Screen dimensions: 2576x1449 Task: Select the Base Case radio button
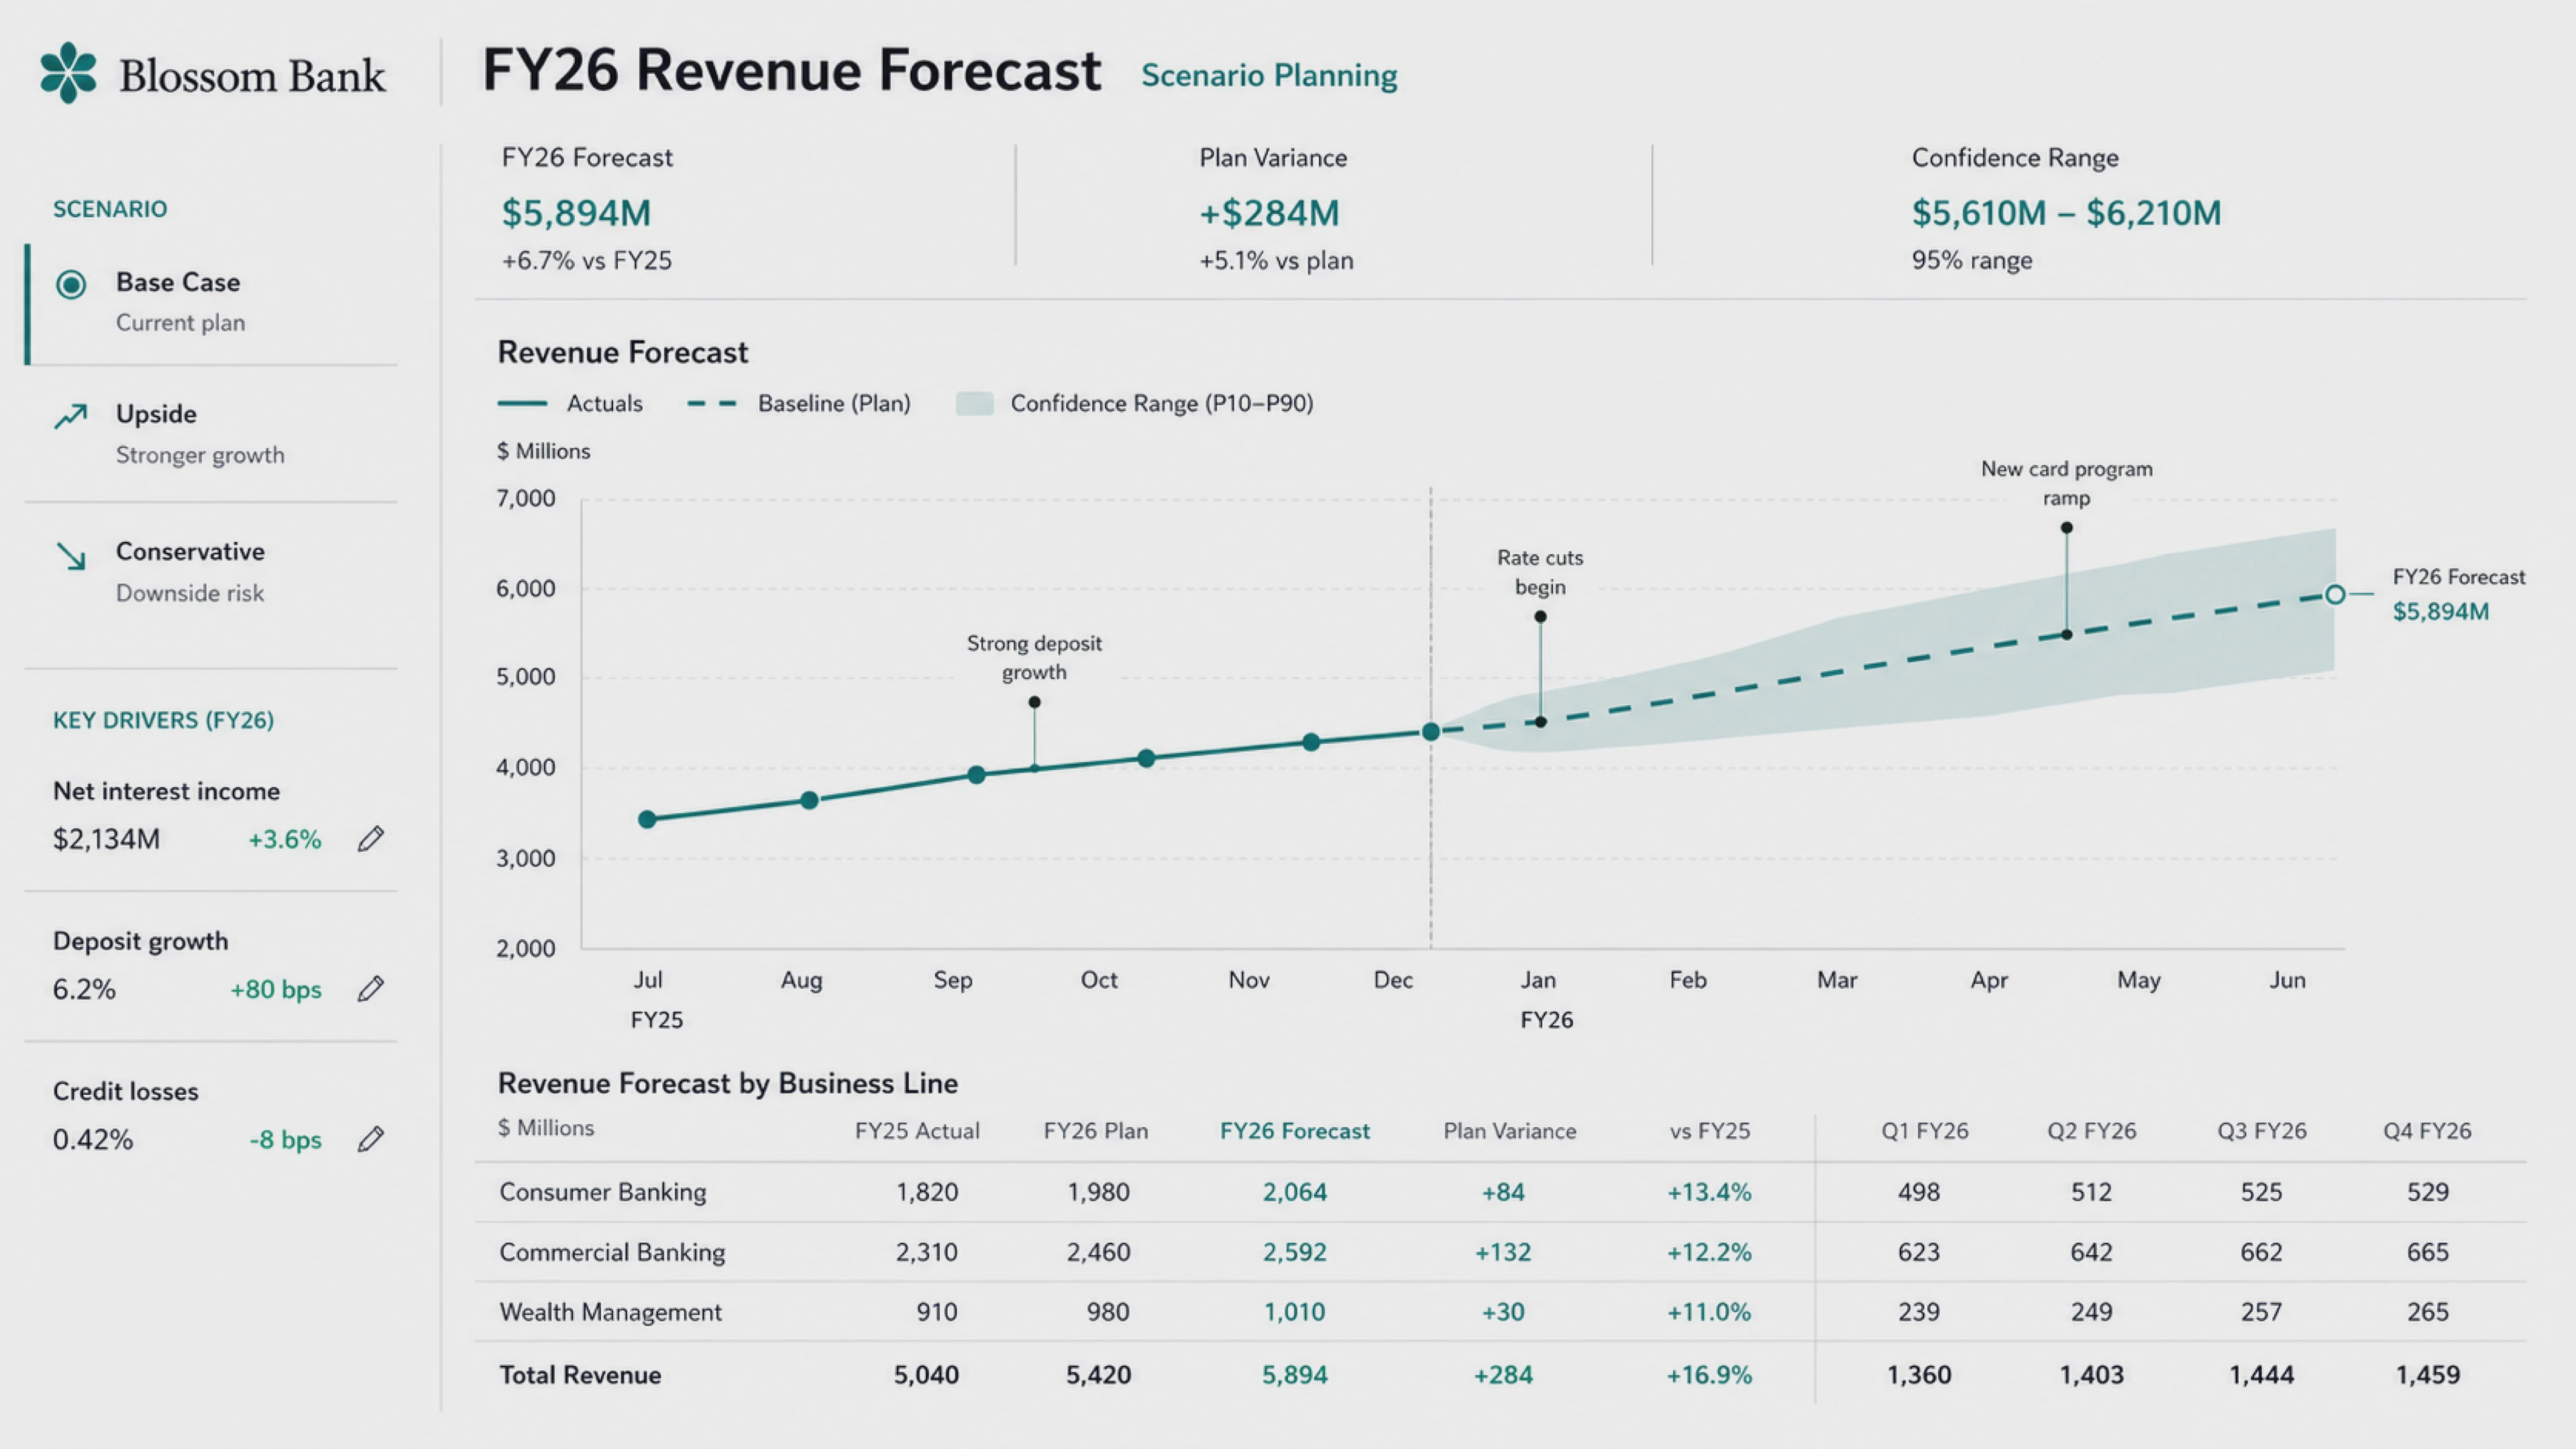click(71, 285)
